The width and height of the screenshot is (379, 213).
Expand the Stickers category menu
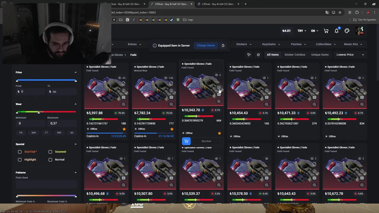(244, 44)
